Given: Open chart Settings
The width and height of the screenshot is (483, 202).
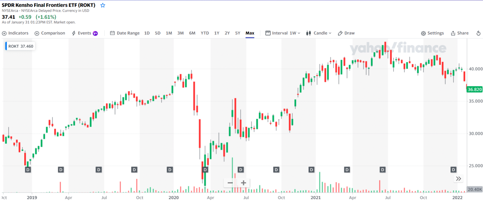Looking at the screenshot, I should (432, 33).
